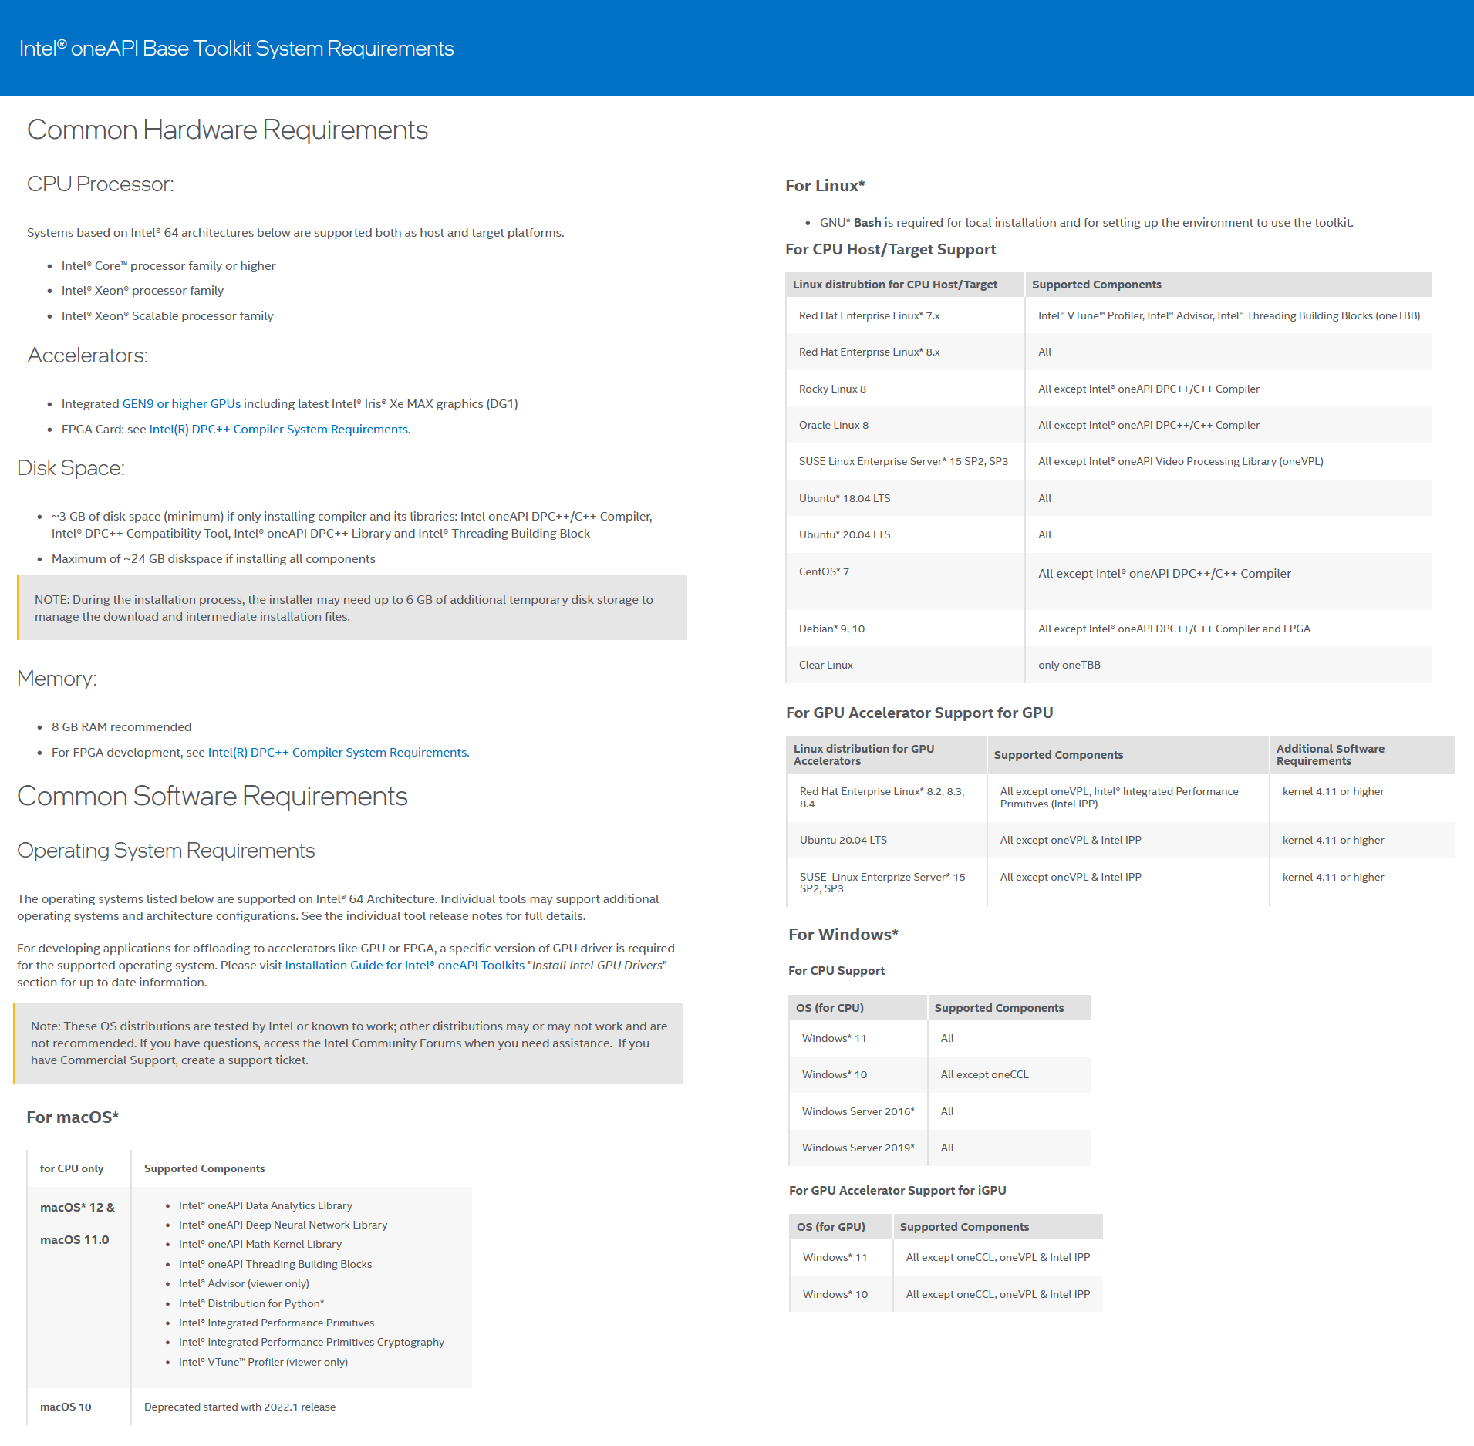
Task: Click the OS (for GPU) column header
Action: (842, 1227)
